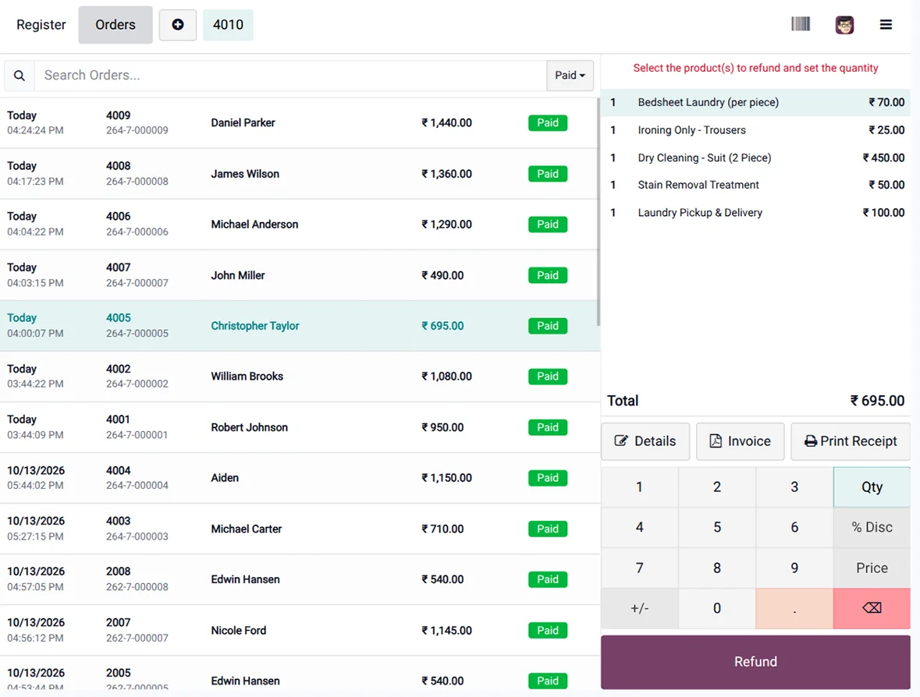Open Aiden order 4004
The image size is (920, 697).
pyautogui.click(x=299, y=479)
